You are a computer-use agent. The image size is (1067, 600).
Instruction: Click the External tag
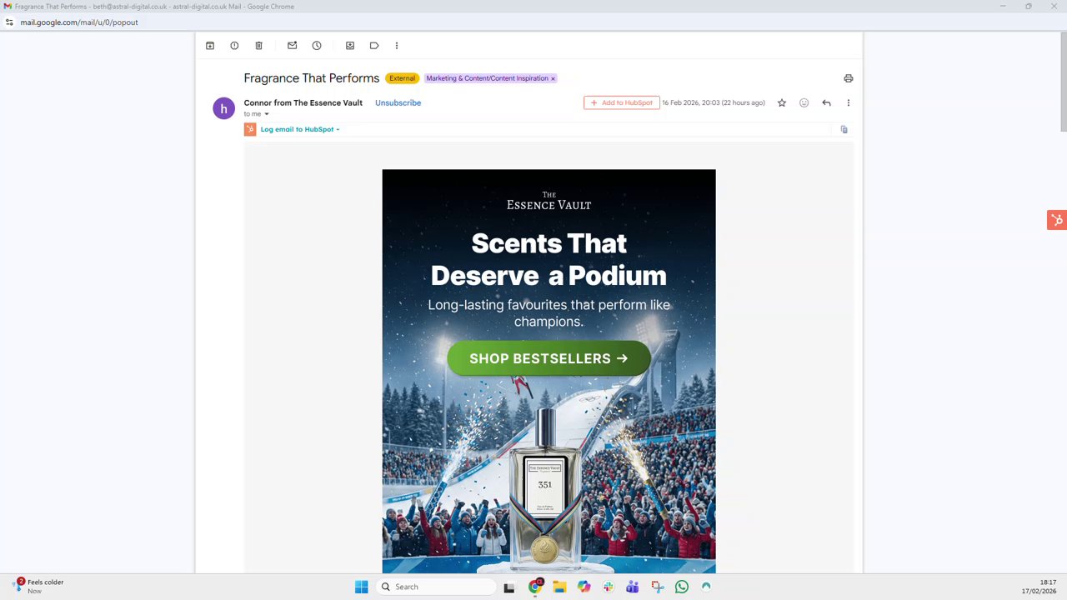[x=402, y=78]
